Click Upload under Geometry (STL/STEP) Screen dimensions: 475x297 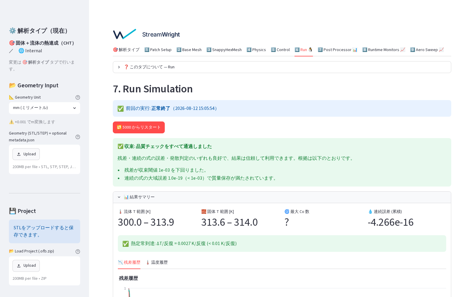click(x=26, y=154)
